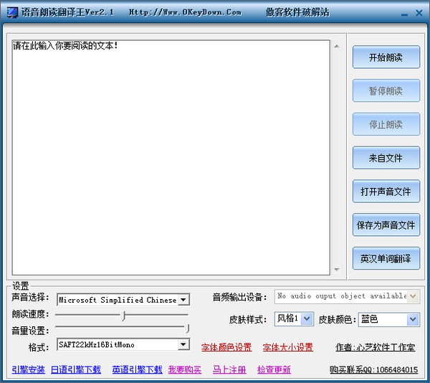Open the 字体颜色设置 link
Image resolution: width=430 pixels, height=383 pixels.
(226, 347)
